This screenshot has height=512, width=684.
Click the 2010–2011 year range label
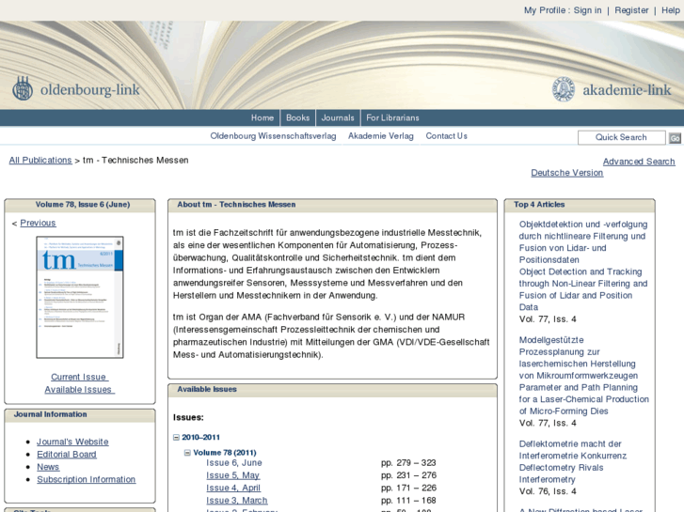tap(200, 437)
